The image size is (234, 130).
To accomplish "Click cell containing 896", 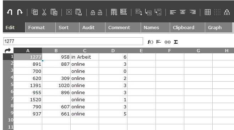I will coord(56,92).
